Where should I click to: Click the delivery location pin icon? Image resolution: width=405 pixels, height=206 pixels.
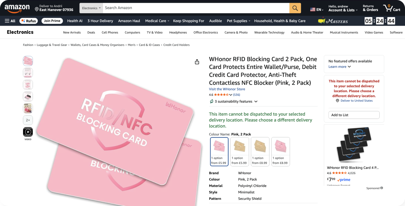pos(37,10)
